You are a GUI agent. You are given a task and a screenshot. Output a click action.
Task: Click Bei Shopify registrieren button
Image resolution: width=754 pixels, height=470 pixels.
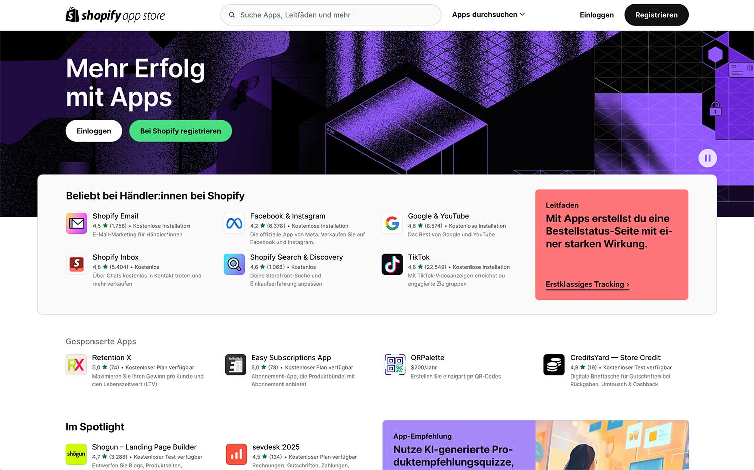(180, 131)
